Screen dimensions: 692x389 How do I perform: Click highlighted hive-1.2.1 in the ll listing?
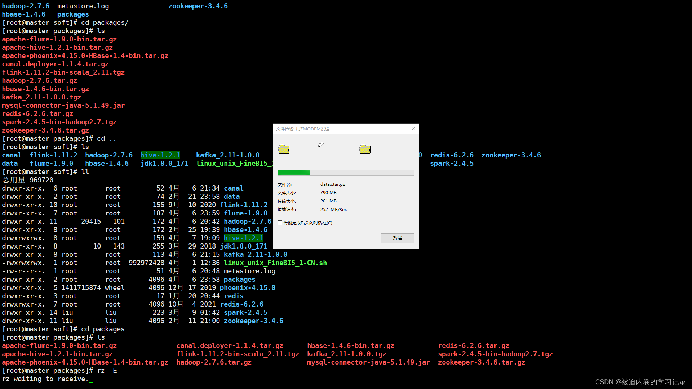(243, 238)
